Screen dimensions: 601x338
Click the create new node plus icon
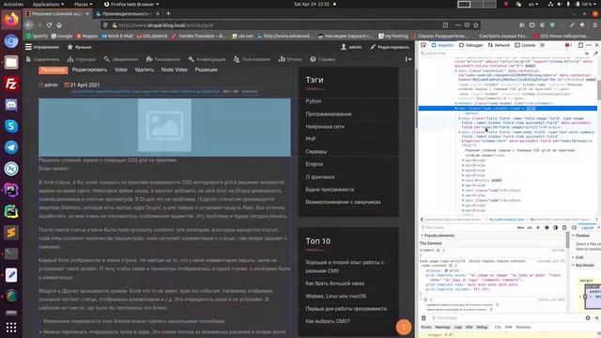tap(587, 54)
